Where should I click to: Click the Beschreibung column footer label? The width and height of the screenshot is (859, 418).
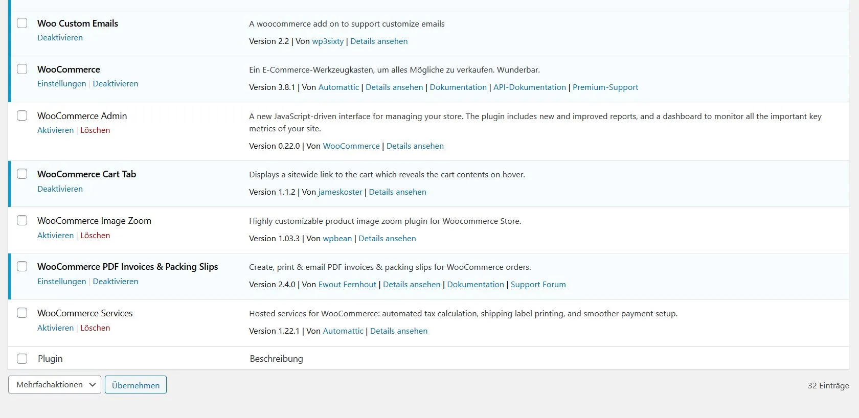pos(276,359)
